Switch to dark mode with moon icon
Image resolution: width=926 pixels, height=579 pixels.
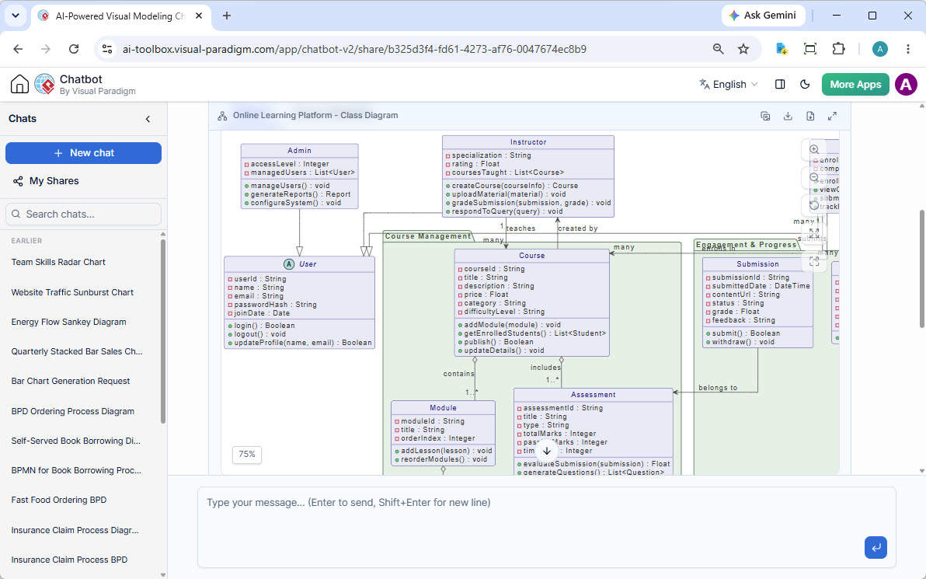(x=805, y=85)
